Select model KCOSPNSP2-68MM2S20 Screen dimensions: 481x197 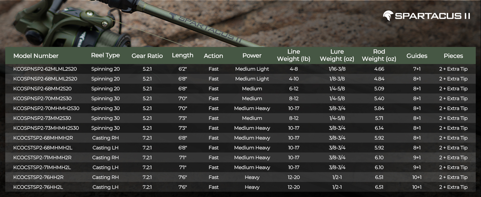click(x=42, y=89)
